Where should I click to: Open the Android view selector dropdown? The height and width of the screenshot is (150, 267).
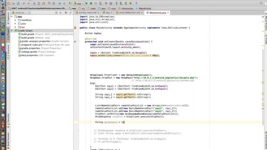[21, 12]
